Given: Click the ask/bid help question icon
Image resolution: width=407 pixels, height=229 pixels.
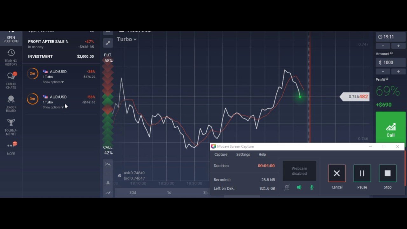Looking at the screenshot, I should (120, 176).
